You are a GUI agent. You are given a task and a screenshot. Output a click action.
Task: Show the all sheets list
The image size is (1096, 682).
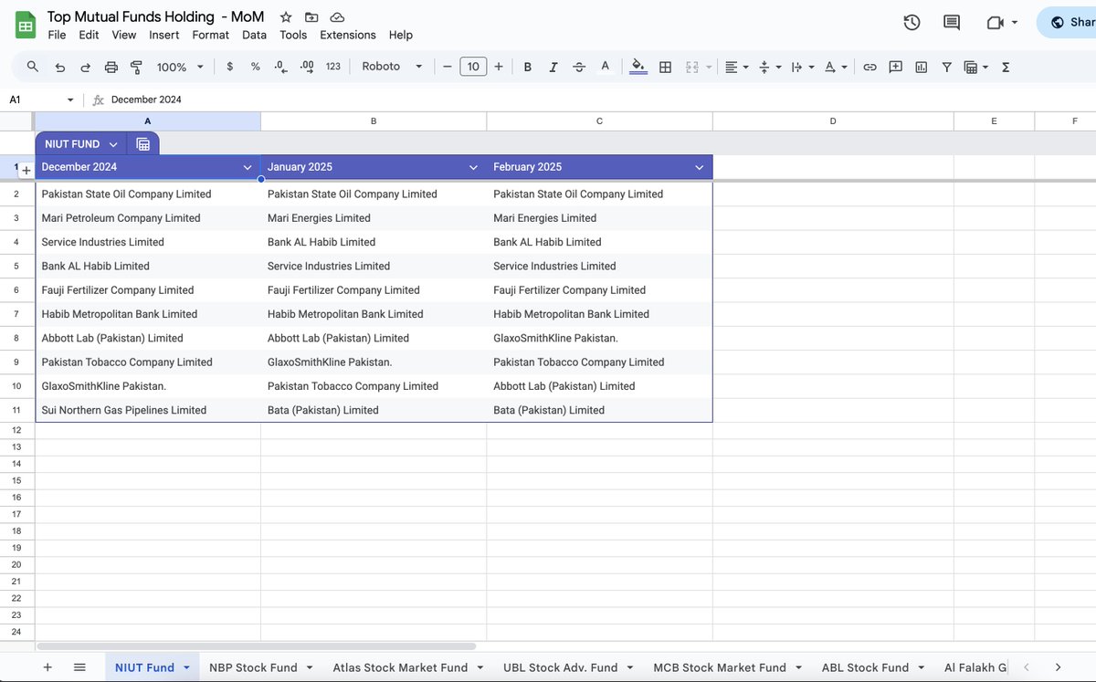(x=79, y=667)
